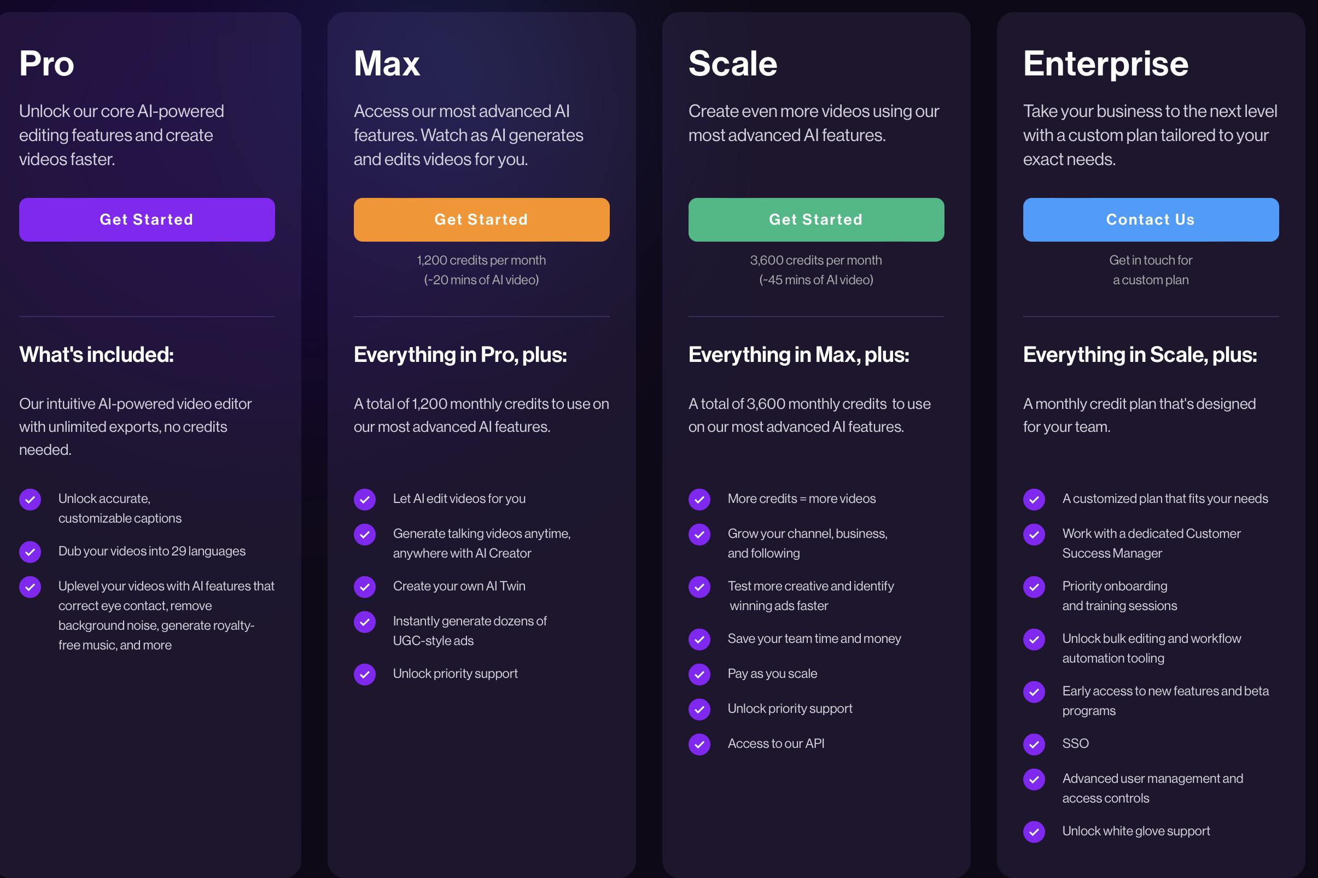1318x878 pixels.
Task: Click checkmark icon next to Pay as you scale
Action: tap(699, 674)
